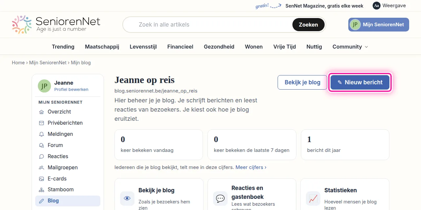The height and width of the screenshot is (210, 421).
Task: Go to Forum in the sidebar
Action: point(68,145)
